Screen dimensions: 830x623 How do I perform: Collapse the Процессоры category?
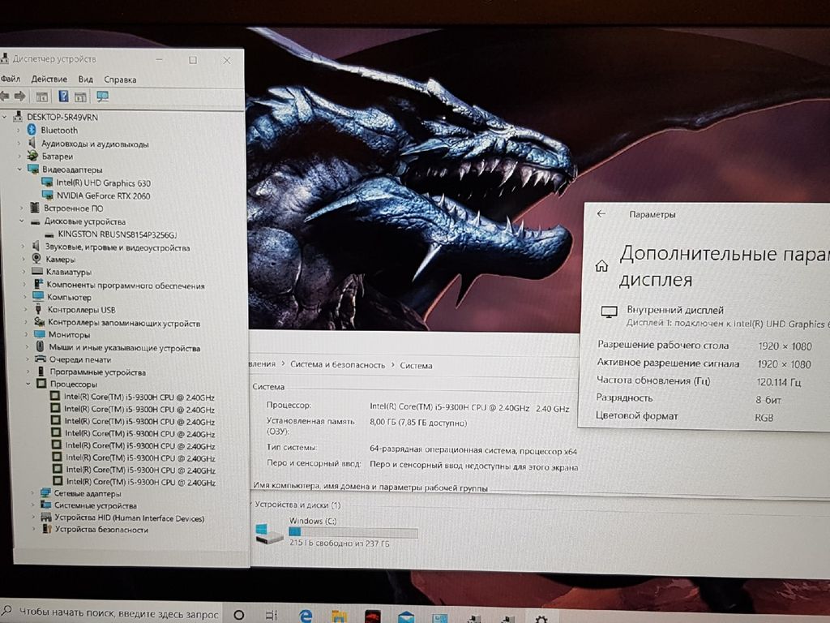click(28, 384)
